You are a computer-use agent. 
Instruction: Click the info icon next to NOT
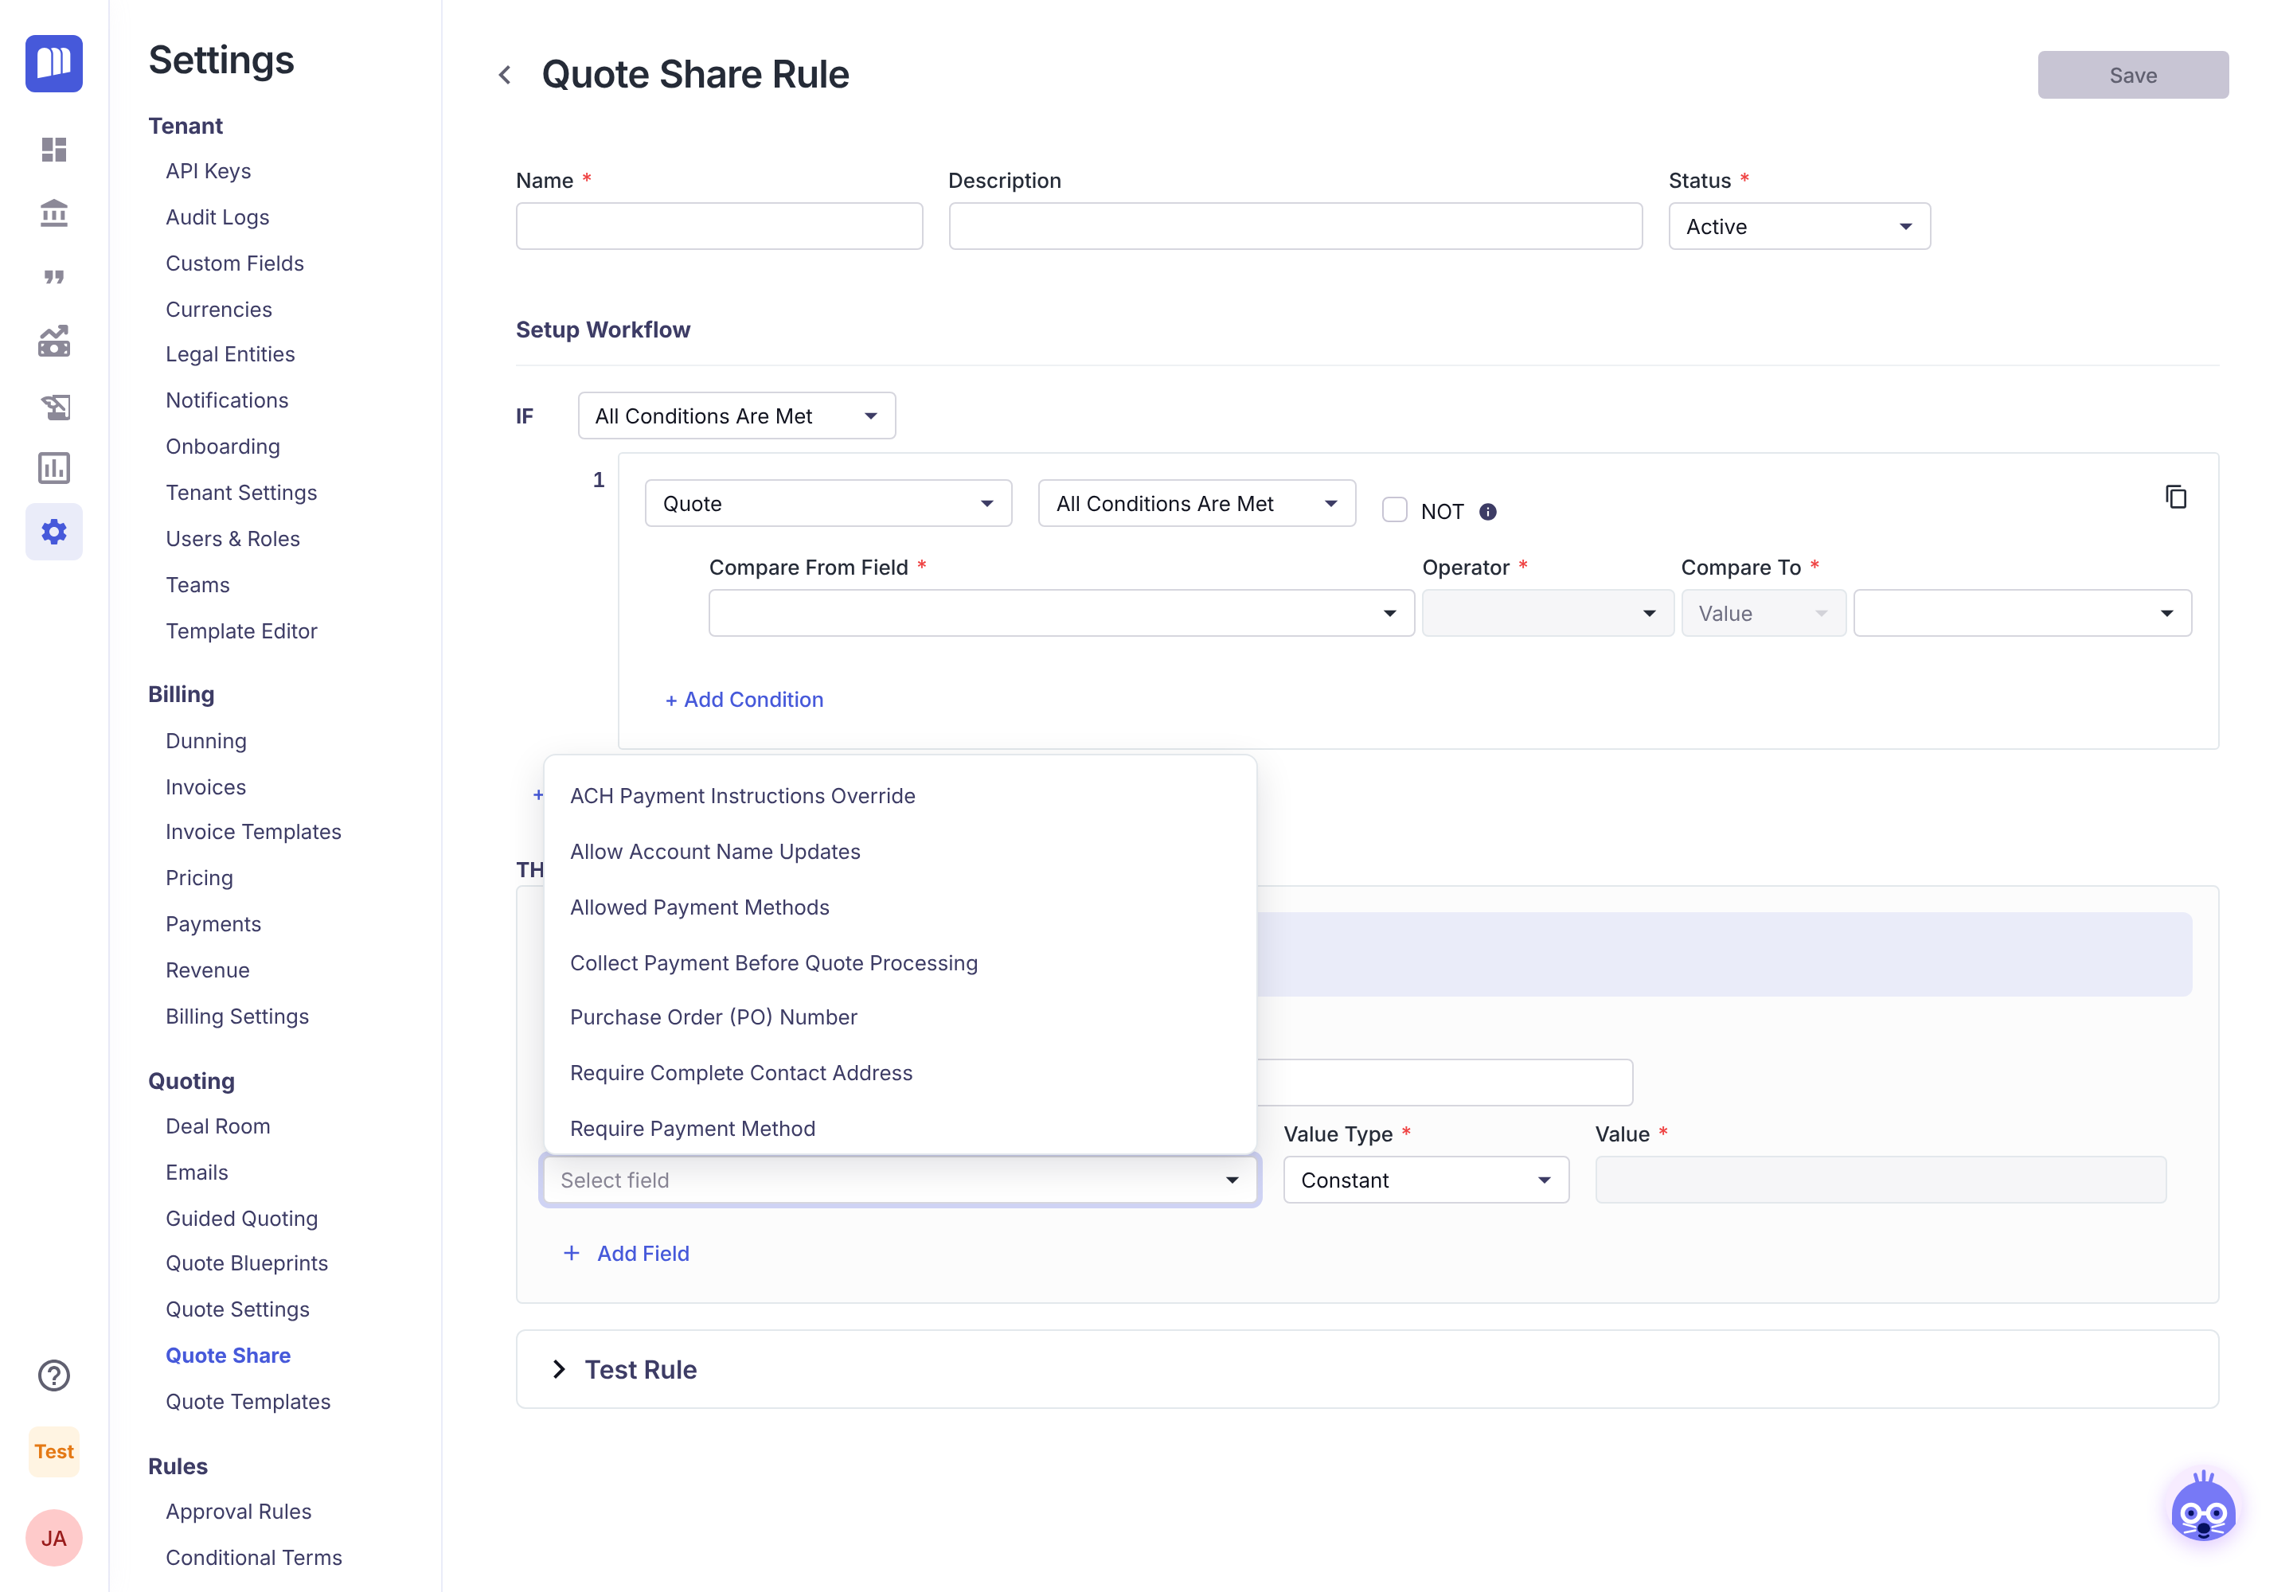click(1488, 512)
